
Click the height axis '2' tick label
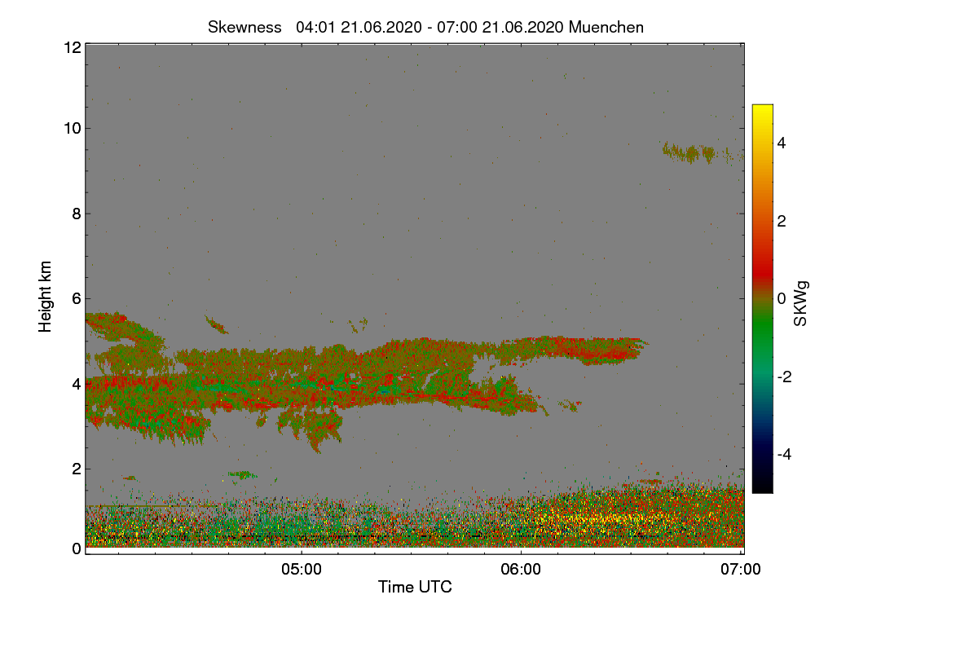click(x=76, y=469)
